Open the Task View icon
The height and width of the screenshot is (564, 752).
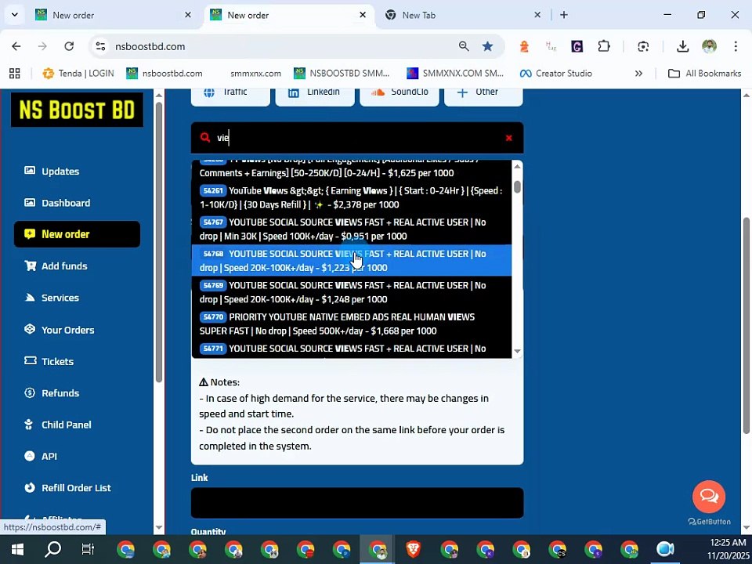[x=89, y=549]
